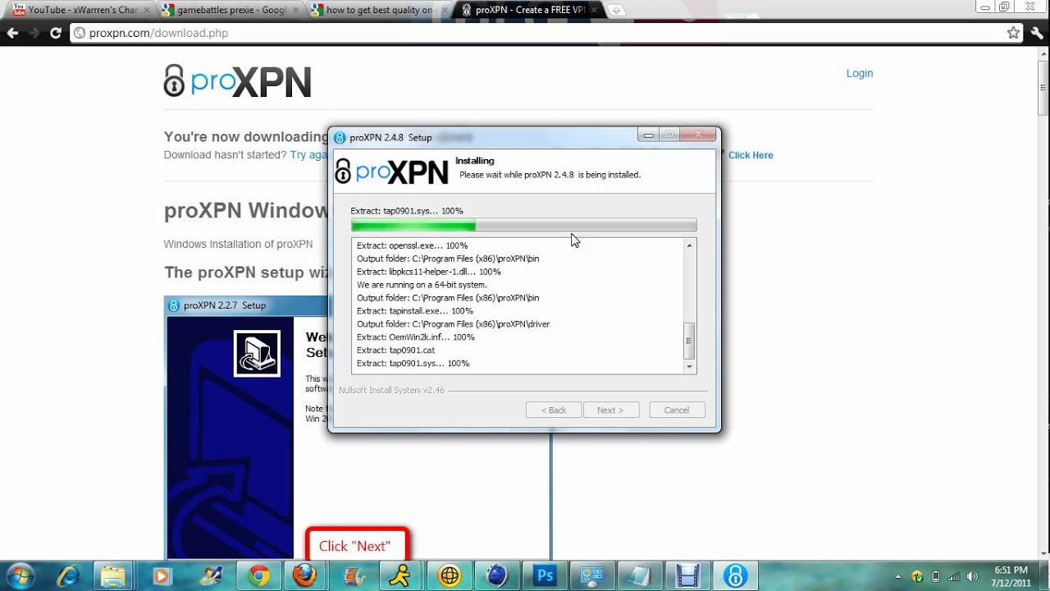Close the 'how to get best quality' tab
Screen dimensions: 1050x591
444,11
